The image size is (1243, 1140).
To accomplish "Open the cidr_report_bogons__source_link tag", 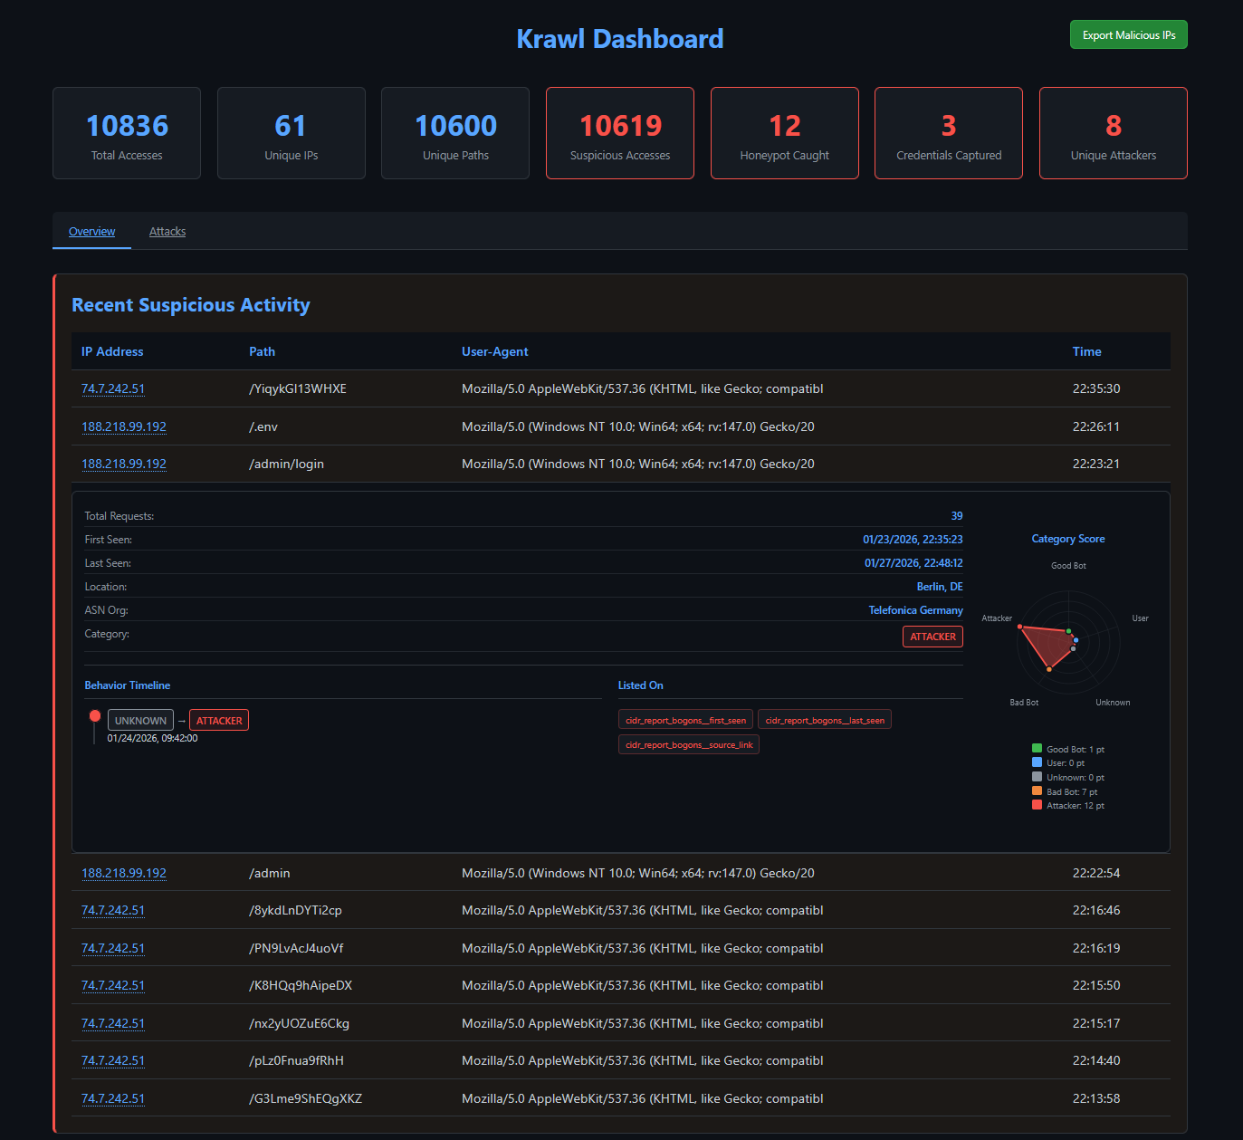I will (688, 743).
